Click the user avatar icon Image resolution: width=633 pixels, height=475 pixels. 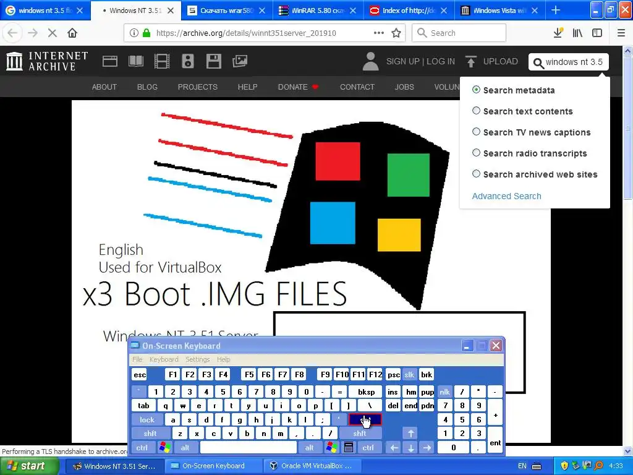(370, 61)
